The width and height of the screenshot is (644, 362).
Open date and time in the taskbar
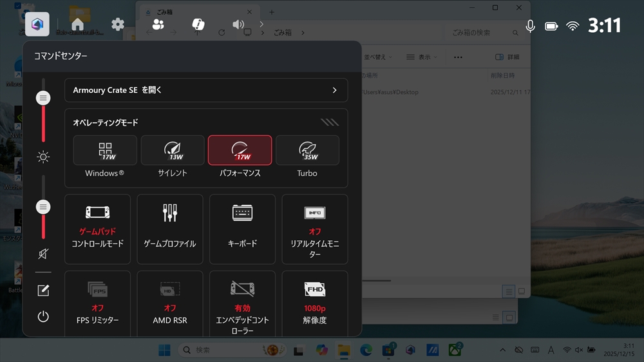pyautogui.click(x=620, y=350)
